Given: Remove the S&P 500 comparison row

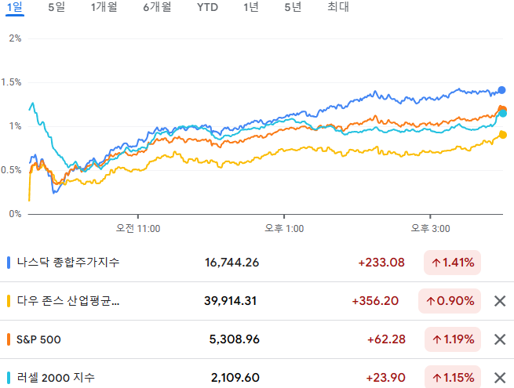Looking at the screenshot, I should click(500, 339).
